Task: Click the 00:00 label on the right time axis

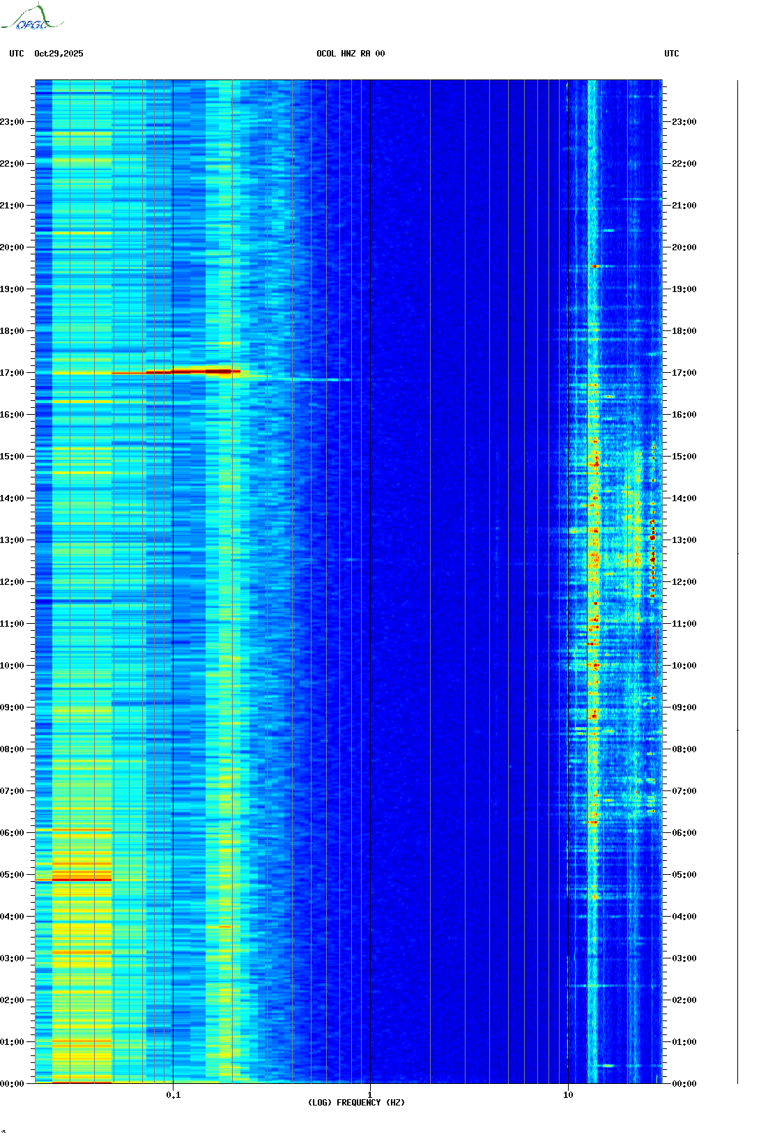Action: click(684, 1084)
